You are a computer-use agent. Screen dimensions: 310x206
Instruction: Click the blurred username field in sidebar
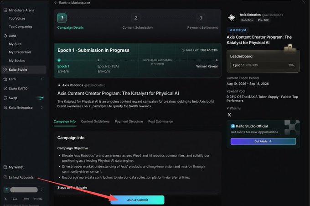[24, 190]
